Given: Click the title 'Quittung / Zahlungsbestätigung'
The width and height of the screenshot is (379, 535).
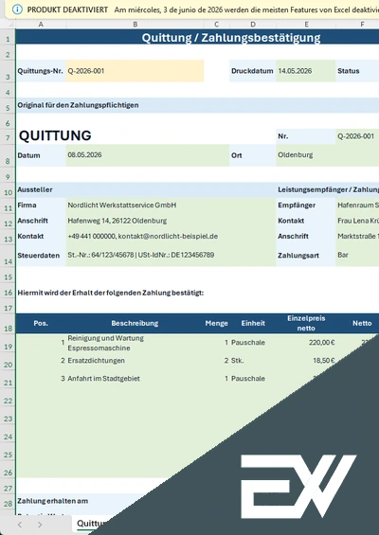Looking at the screenshot, I should click(x=231, y=37).
